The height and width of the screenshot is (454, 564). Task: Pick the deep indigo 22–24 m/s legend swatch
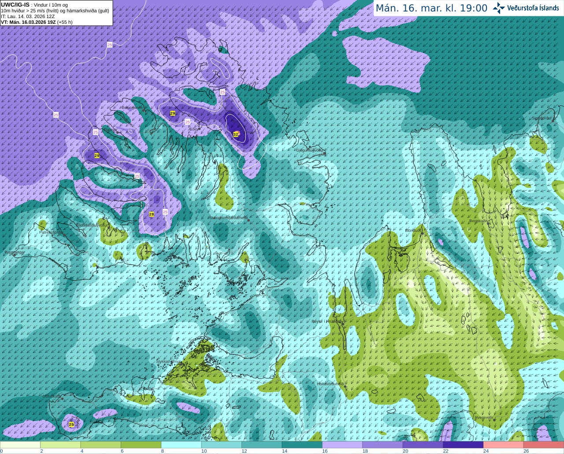[464, 445]
